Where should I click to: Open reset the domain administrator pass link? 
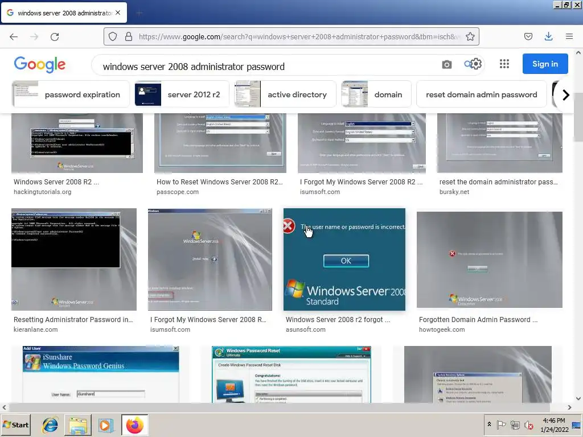[499, 182]
